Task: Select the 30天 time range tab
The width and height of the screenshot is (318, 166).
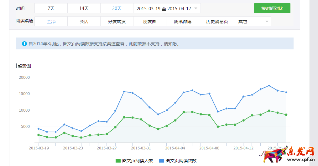Action: click(x=117, y=8)
